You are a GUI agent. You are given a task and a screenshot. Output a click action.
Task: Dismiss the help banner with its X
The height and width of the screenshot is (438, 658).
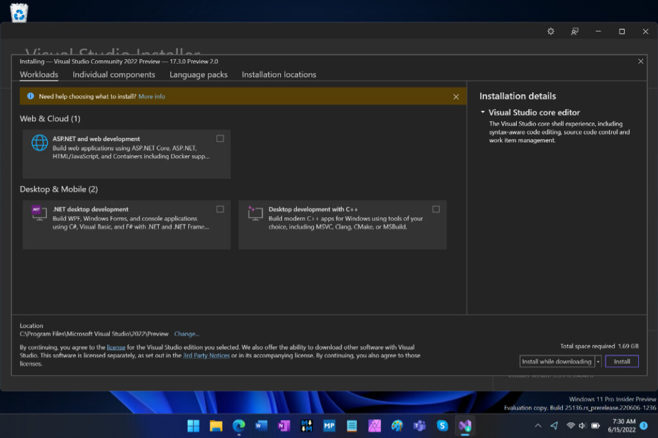456,97
